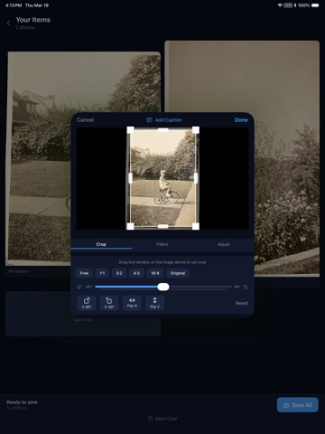Switch to the Filters tab

(162, 244)
